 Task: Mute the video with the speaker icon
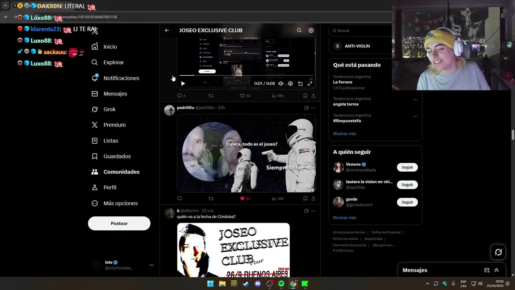pos(281,83)
